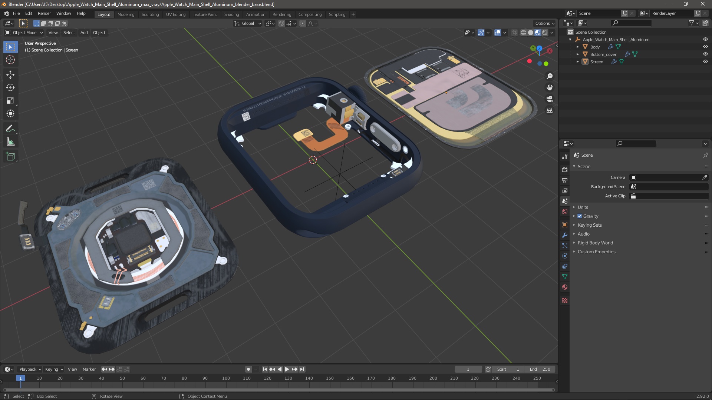Screen dimensions: 712x400
Task: Hide Apple_Watch_Main_Shell_Aluminum collection in viewport
Action: 705,39
